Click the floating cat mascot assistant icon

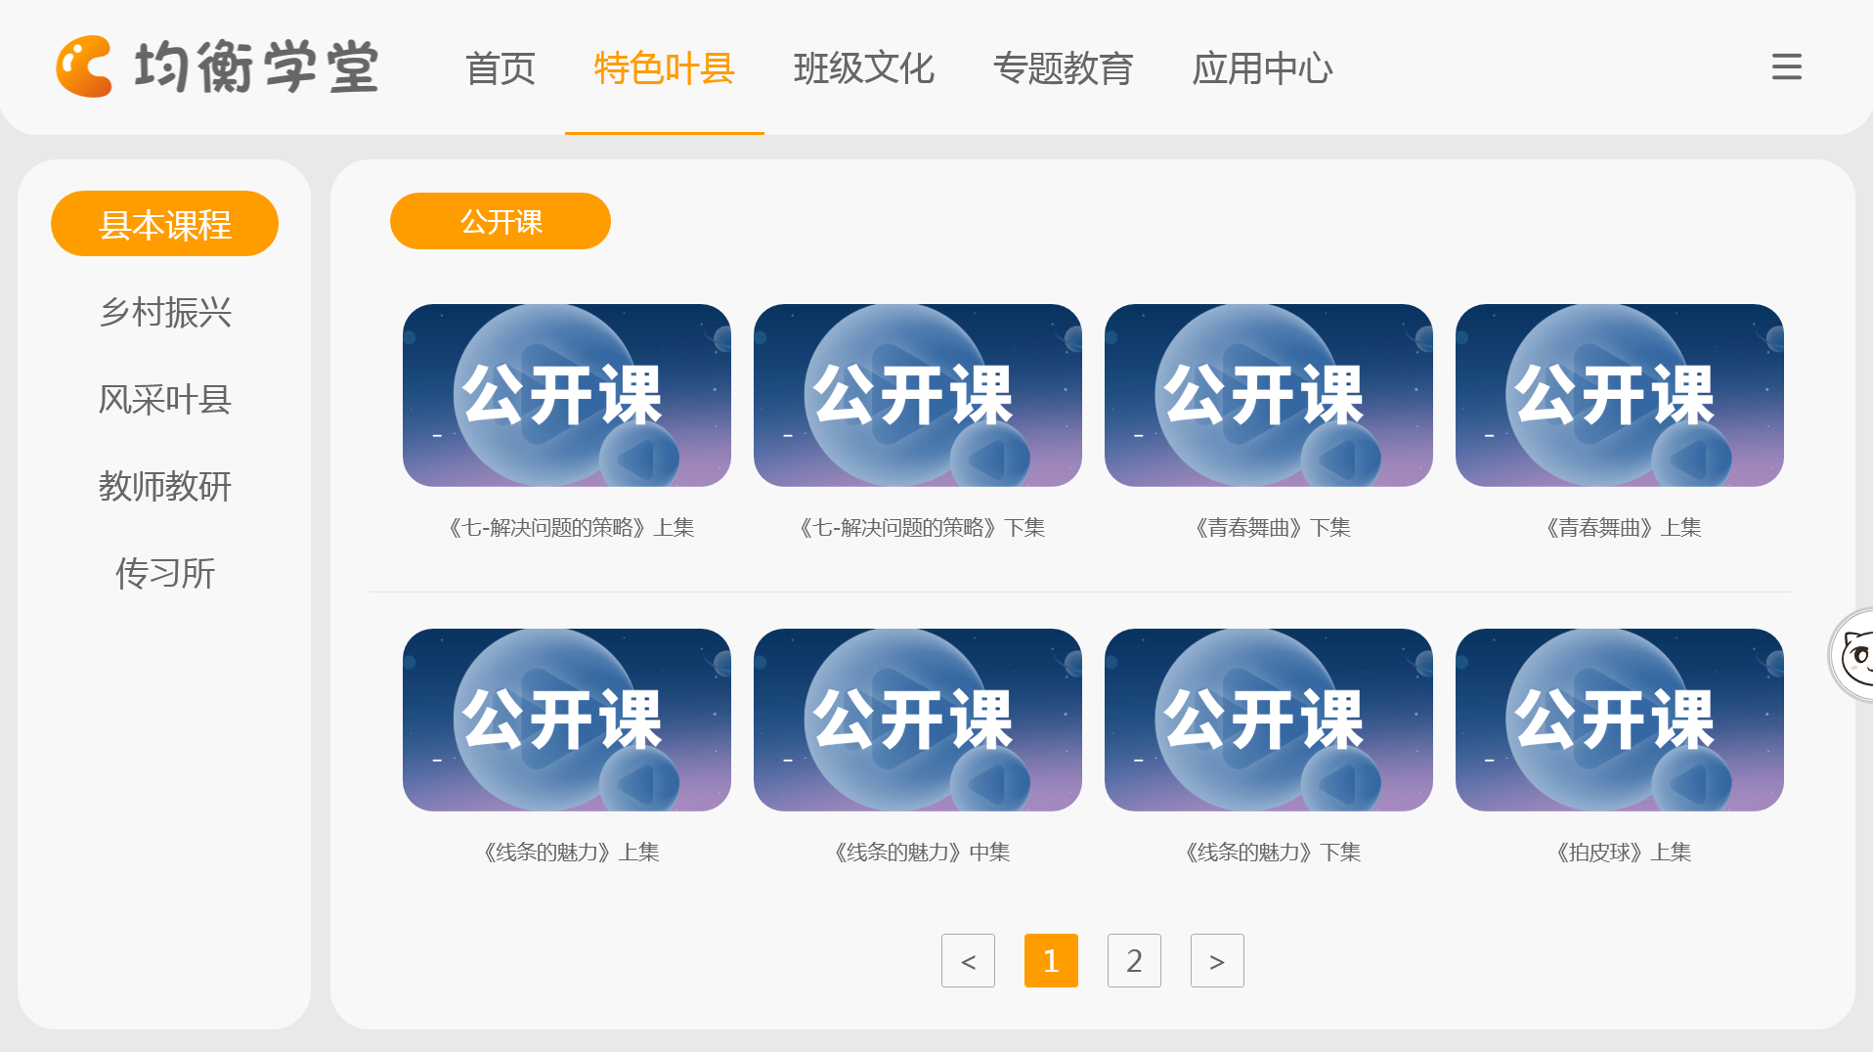(1851, 655)
